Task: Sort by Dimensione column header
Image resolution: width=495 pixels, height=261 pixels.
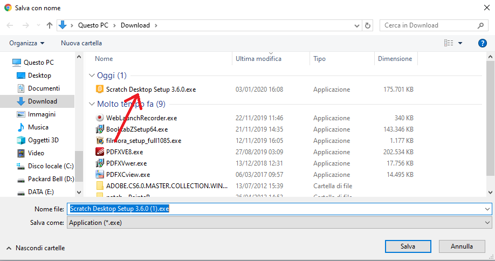Action: click(x=395, y=59)
